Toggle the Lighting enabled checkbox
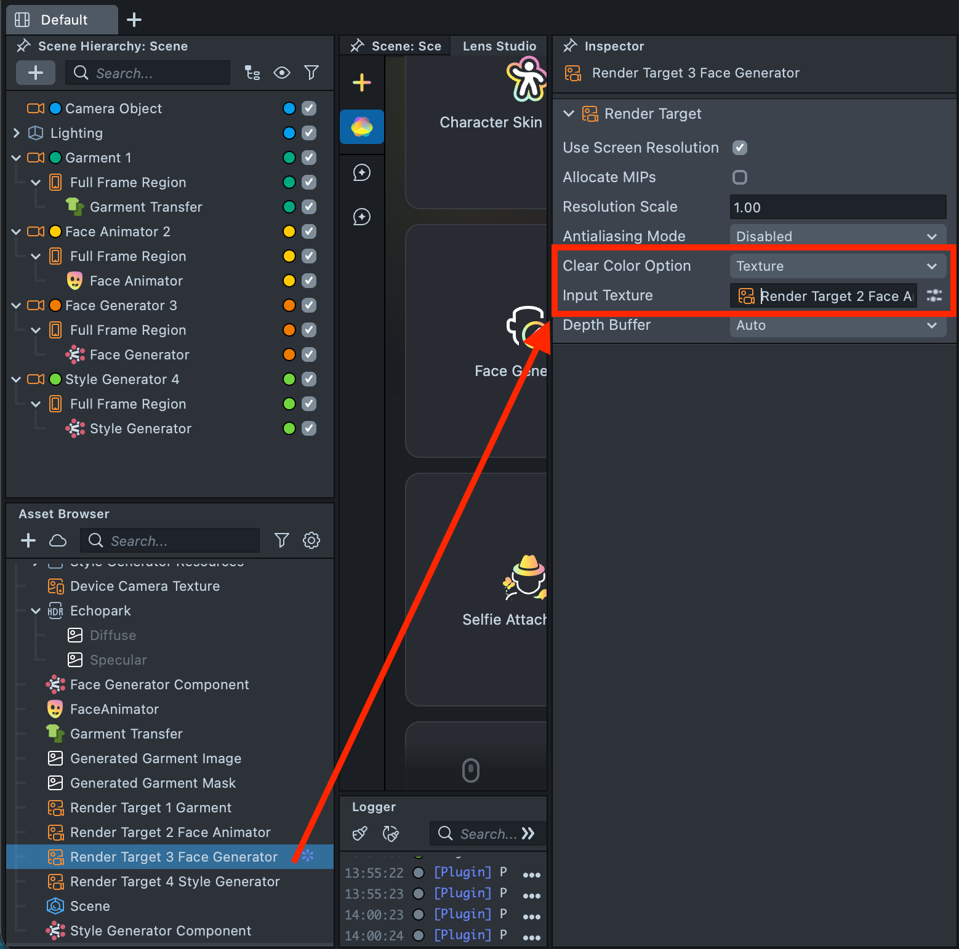Viewport: 959px width, 949px height. click(309, 133)
